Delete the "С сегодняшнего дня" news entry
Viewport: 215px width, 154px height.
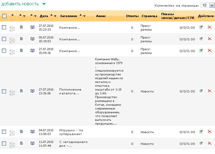pos(209,143)
